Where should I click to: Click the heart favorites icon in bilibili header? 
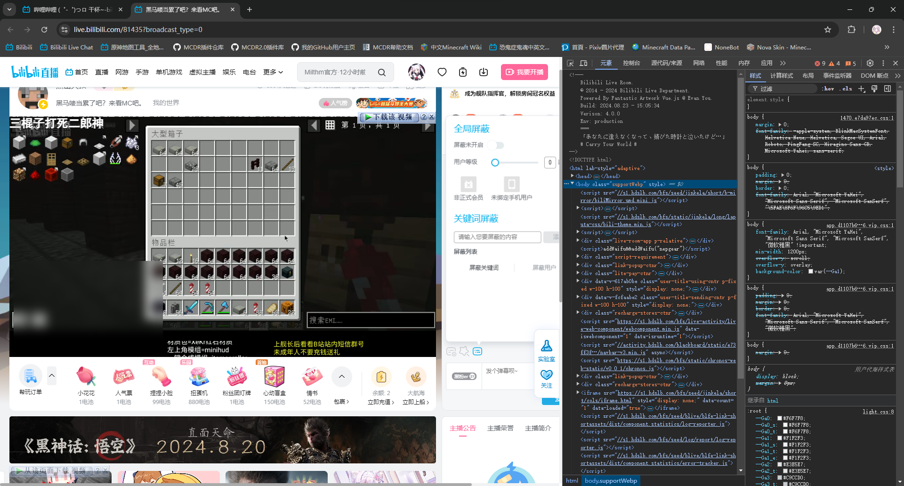[x=442, y=72]
